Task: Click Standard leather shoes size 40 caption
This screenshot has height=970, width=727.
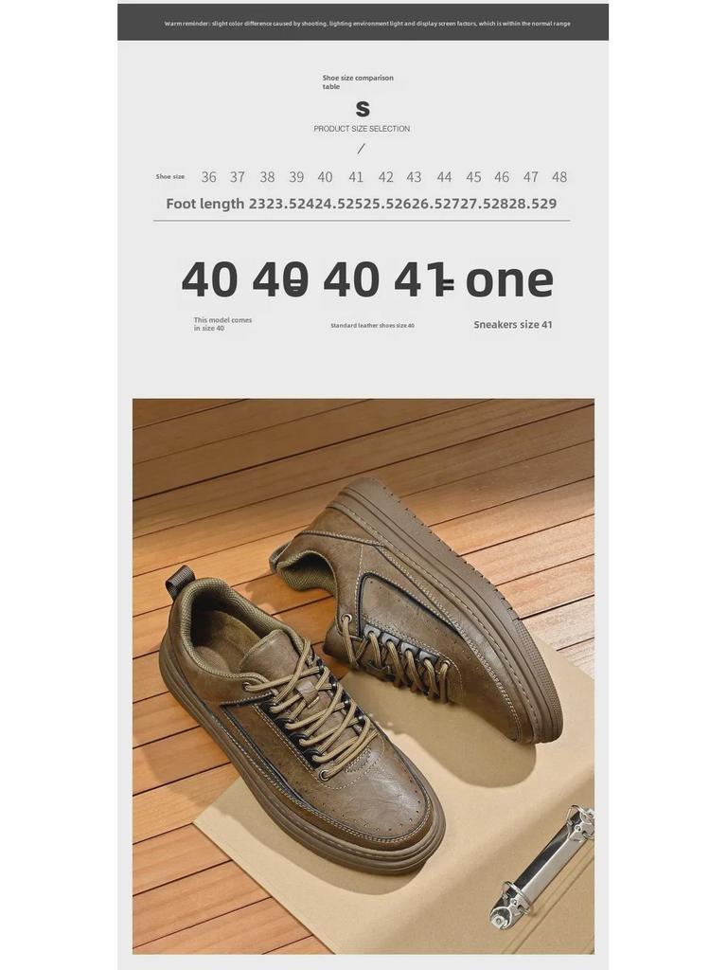Action: 372,326
